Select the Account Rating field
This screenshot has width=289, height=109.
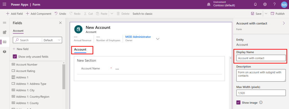(x=23, y=71)
